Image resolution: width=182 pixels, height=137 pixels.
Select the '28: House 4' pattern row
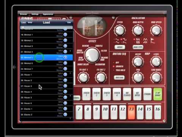(46, 92)
